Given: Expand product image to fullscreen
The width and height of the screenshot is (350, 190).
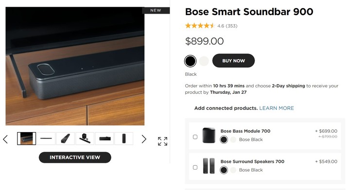Looking at the screenshot, I should [162, 141].
